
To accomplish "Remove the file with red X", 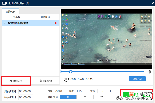I will point(56,23).
